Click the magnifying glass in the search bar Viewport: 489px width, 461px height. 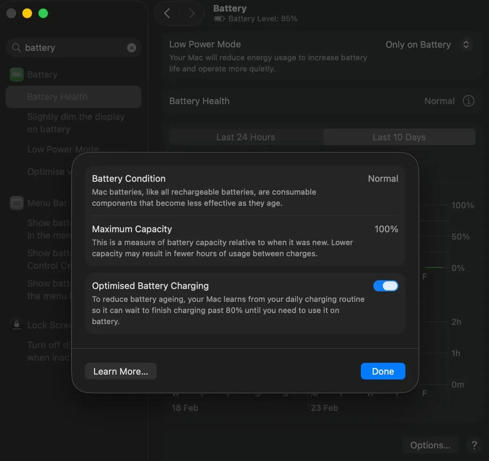[16, 48]
